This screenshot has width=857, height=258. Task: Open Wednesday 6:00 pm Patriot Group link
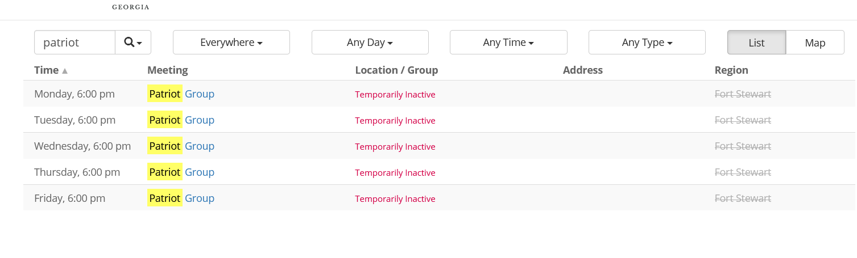[181, 146]
